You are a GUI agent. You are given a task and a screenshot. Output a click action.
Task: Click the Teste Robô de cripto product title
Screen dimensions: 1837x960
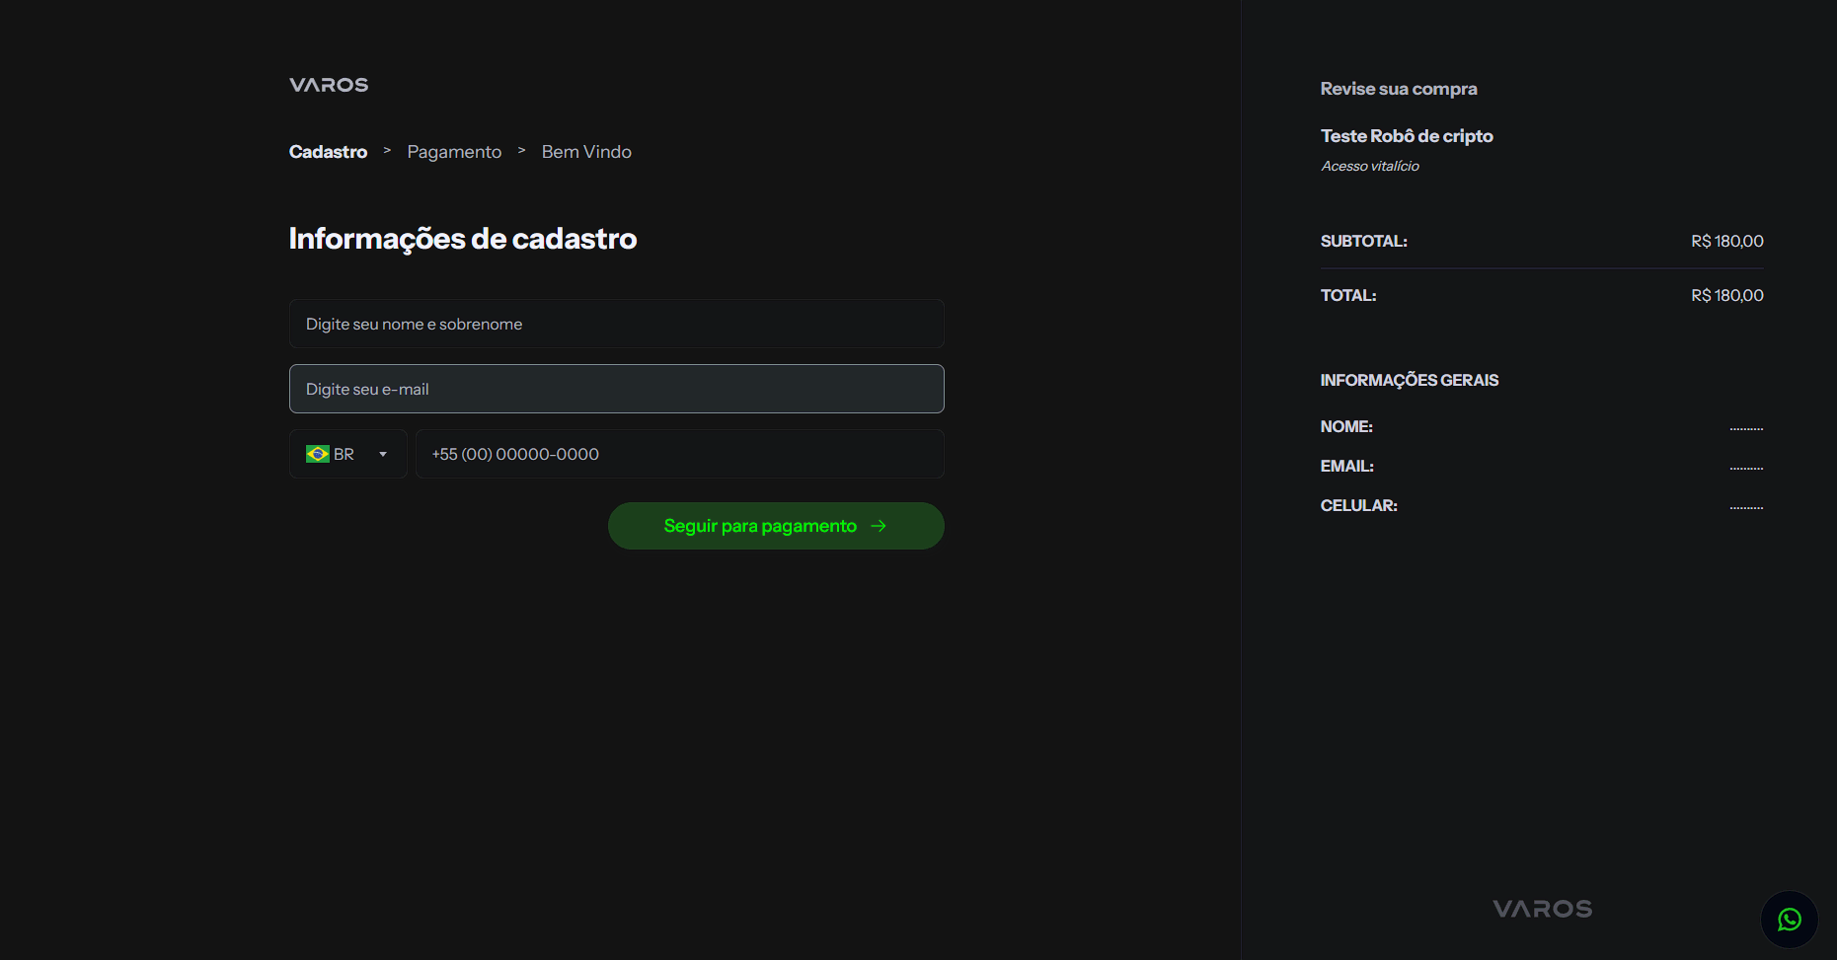(1407, 135)
